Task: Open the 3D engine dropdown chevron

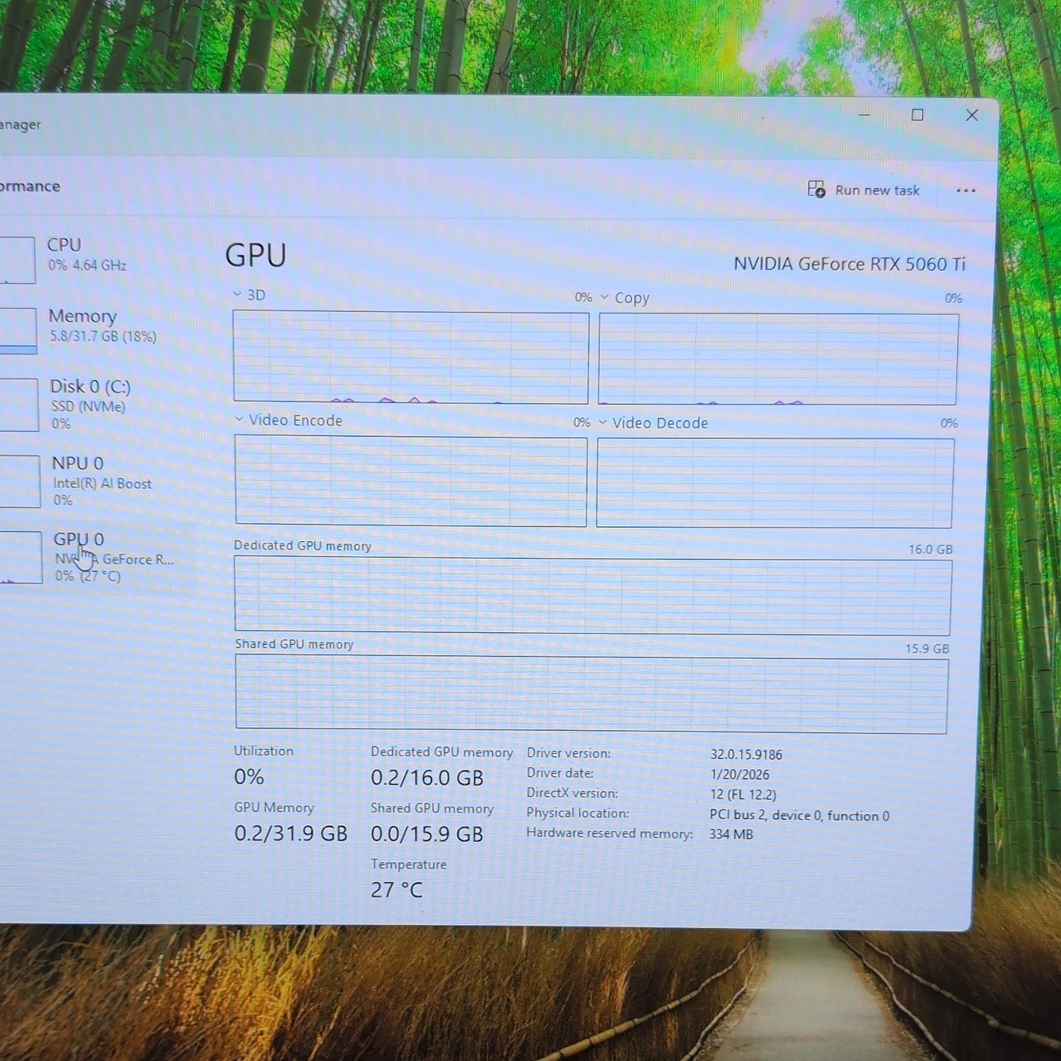Action: pos(238,294)
